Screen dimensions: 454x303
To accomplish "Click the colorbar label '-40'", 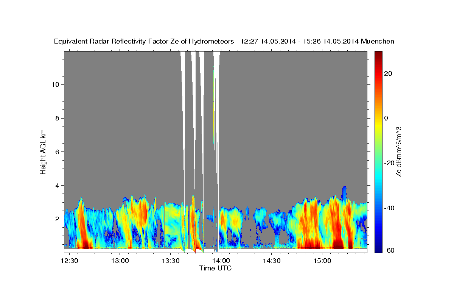I will (389, 208).
